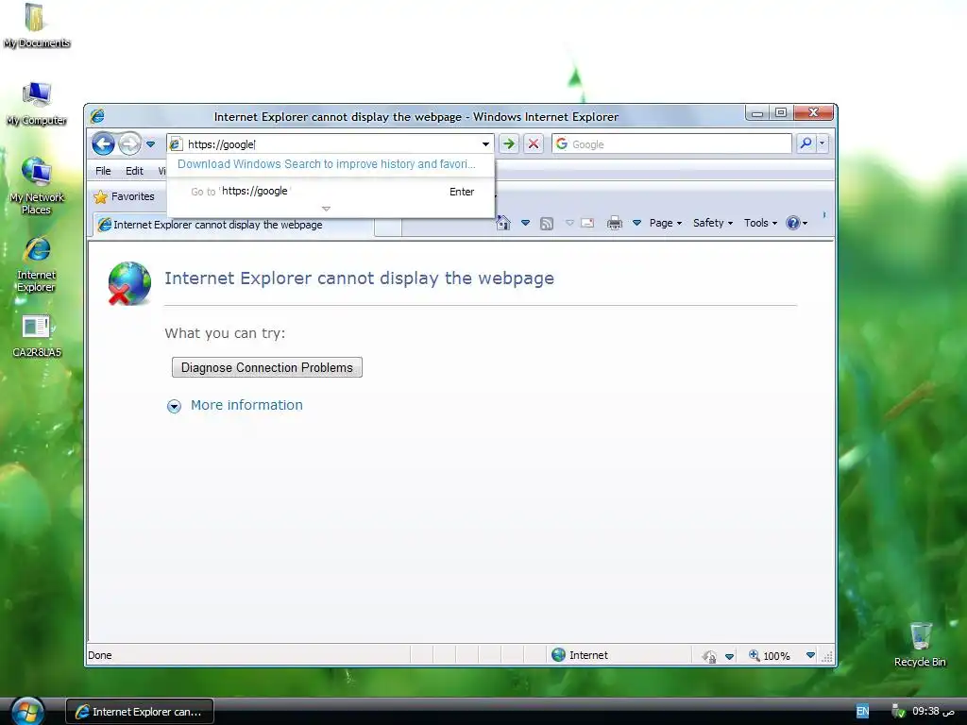Open the Favorites star button
This screenshot has width=967, height=725.
pyautogui.click(x=124, y=196)
